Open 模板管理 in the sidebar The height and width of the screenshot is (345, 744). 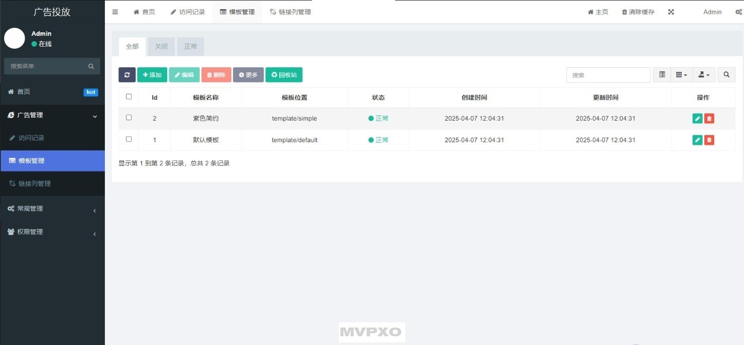[x=52, y=161]
